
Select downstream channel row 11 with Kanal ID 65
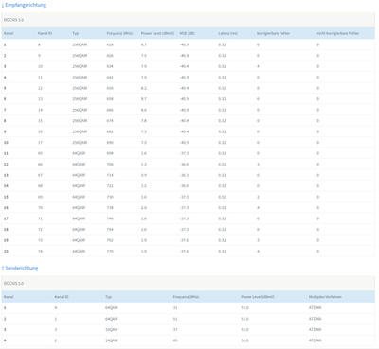[x=189, y=153]
